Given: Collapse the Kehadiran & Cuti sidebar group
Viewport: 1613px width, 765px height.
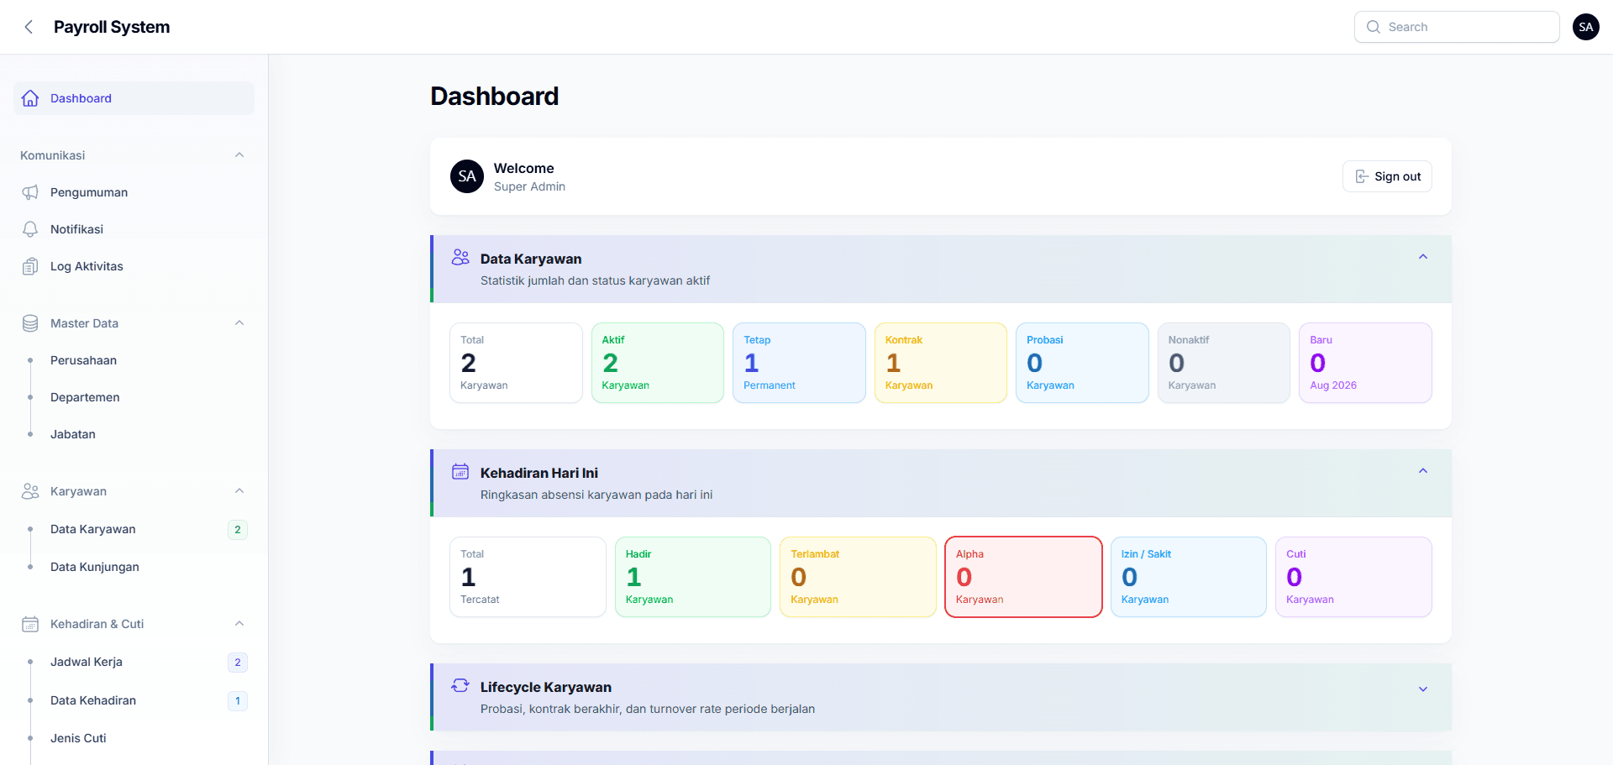Looking at the screenshot, I should [239, 624].
